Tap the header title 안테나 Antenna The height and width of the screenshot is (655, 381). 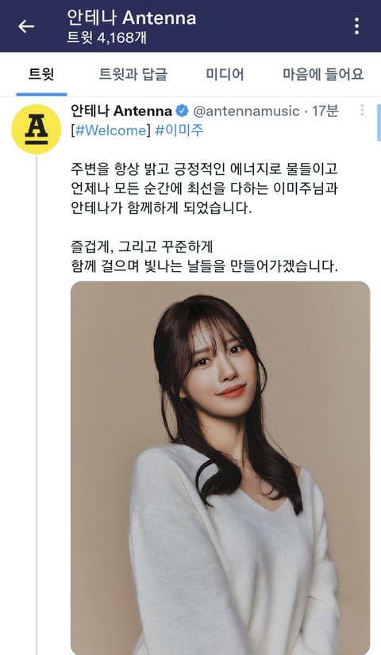(132, 18)
